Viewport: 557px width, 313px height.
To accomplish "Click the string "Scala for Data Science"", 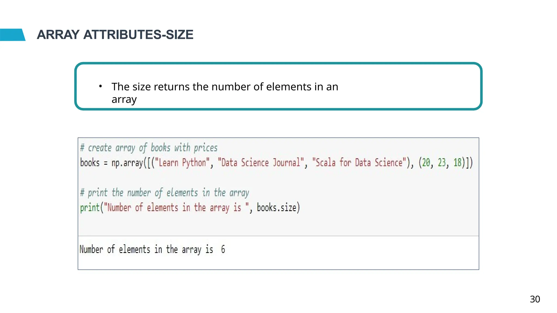I will click(359, 163).
